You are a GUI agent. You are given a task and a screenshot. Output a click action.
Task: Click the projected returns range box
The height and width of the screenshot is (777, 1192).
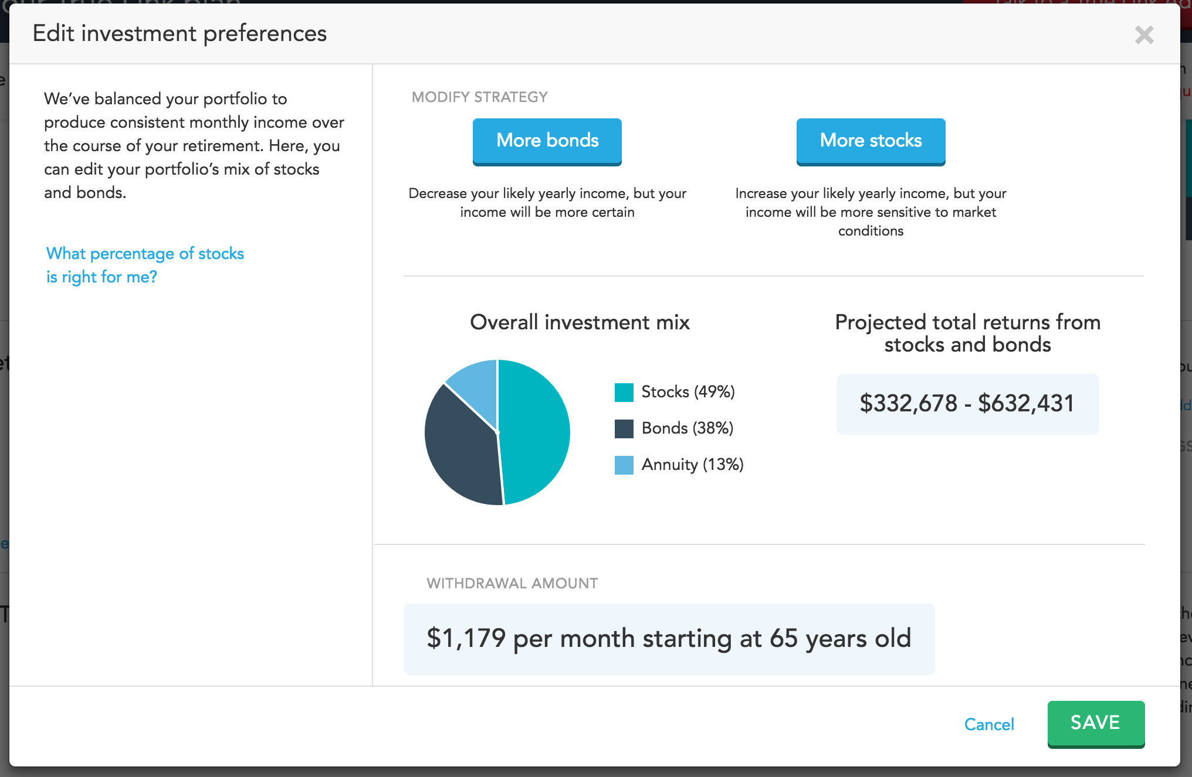967,404
